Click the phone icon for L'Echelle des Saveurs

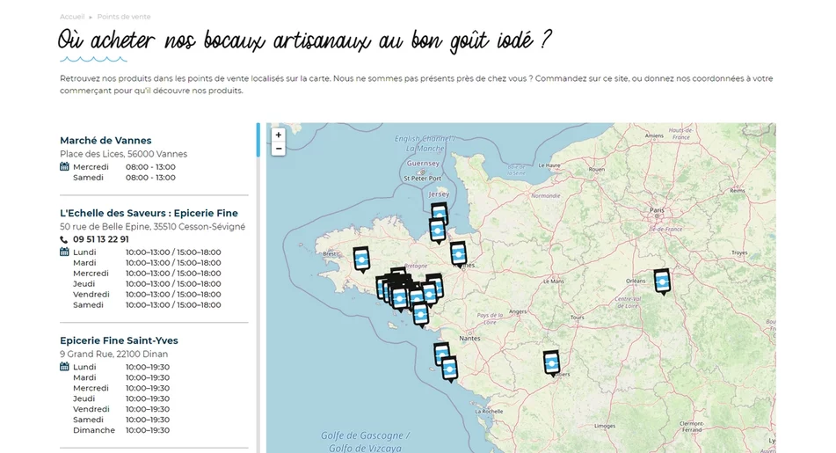click(64, 239)
